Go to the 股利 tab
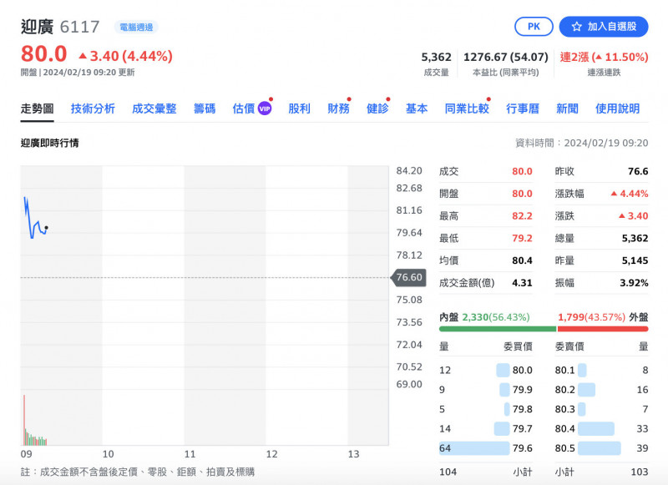Screen dimensions: 668x485 click(299, 109)
